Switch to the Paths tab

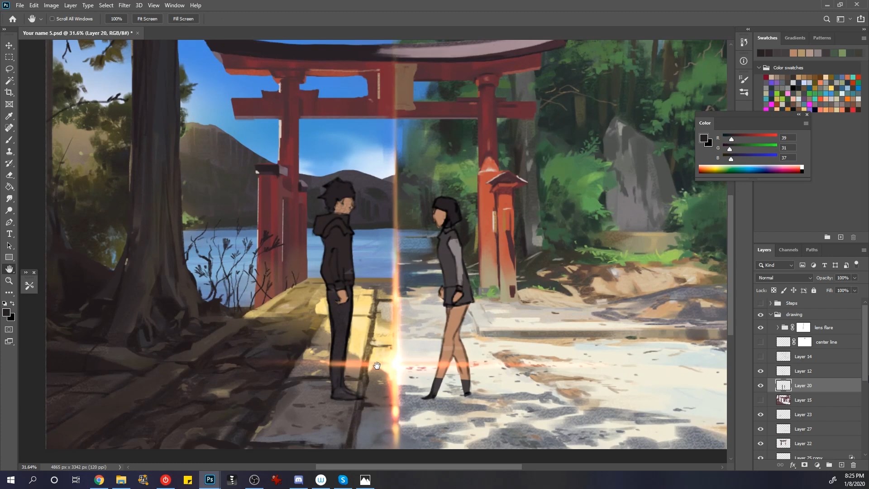click(812, 250)
